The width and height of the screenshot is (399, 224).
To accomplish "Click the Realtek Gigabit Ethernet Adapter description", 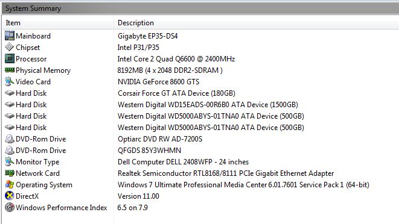I will pos(226,173).
